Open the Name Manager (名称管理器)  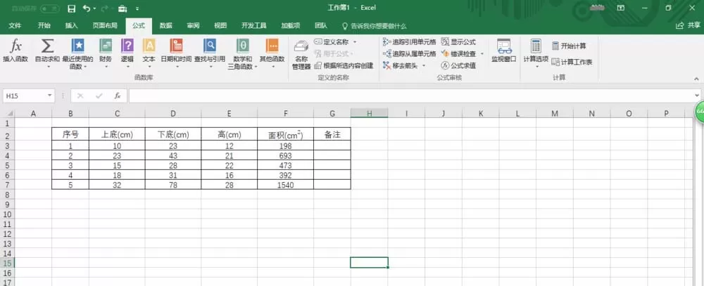[x=301, y=55]
